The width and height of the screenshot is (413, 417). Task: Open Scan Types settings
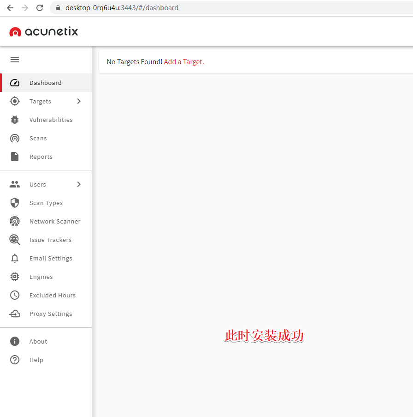tap(46, 203)
